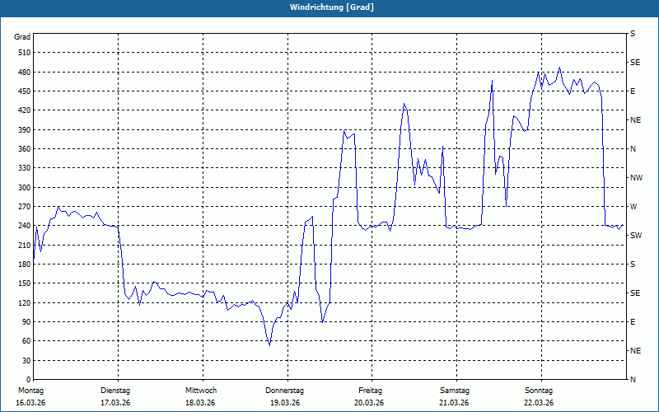
Task: Select the Donnerstag day label
Action: 285,390
